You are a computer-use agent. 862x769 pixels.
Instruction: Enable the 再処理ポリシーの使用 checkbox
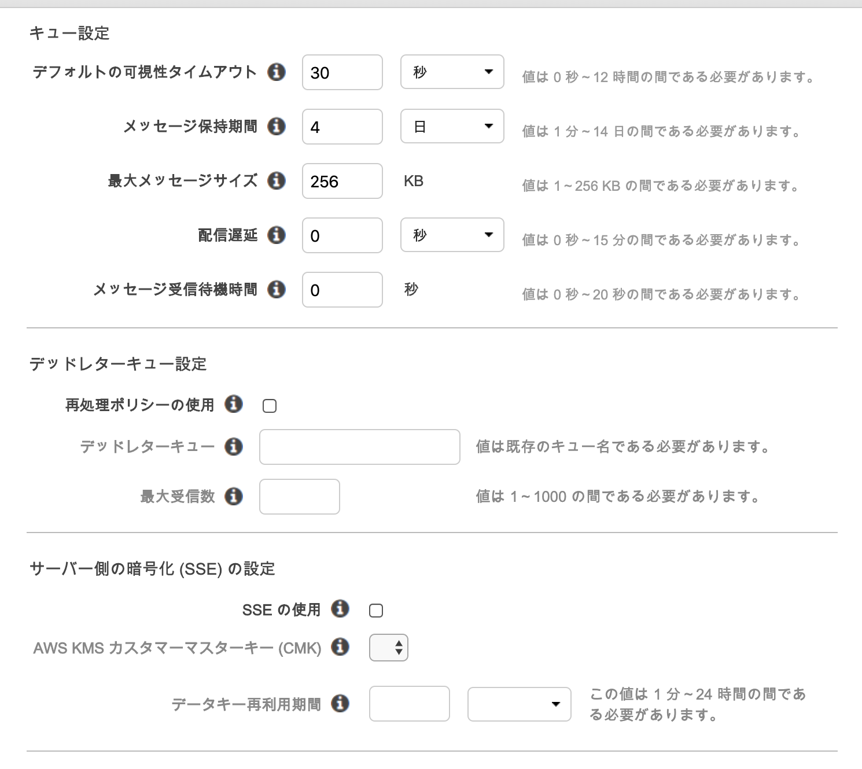(269, 406)
